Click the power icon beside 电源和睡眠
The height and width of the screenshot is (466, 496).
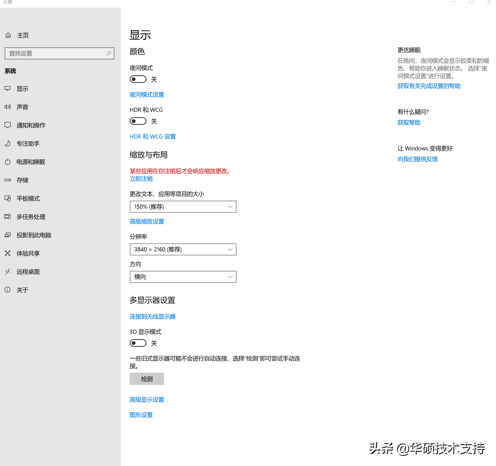pyautogui.click(x=8, y=162)
